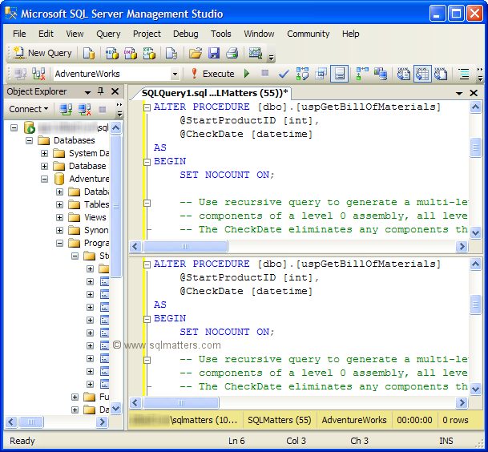
Task: Click the printer icon in the toolbar
Action: [x=232, y=53]
